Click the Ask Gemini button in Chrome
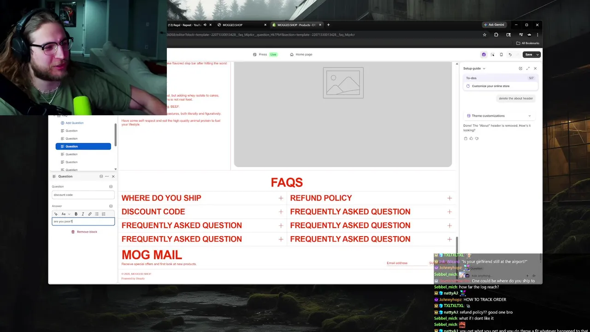Viewport: 590px width, 332px height. point(494,25)
